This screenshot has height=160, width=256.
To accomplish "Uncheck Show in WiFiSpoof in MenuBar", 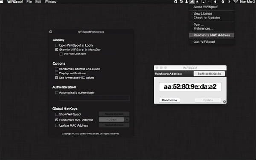I will coord(57,50).
